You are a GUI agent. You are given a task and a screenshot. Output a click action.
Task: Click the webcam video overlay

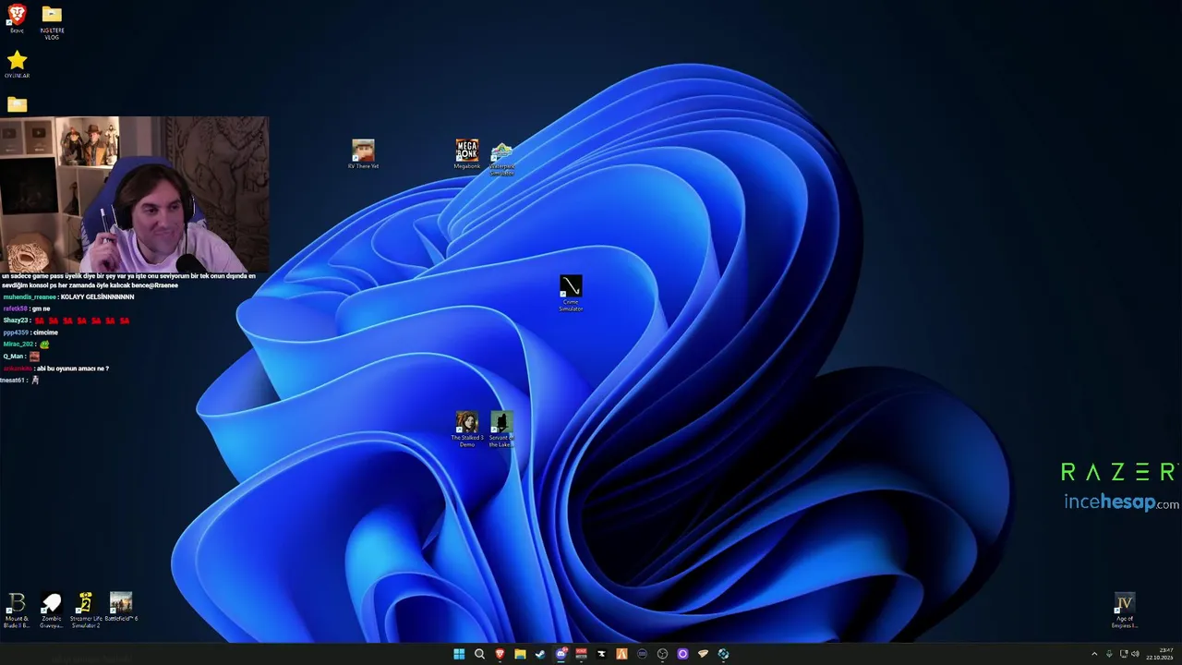[x=135, y=194]
